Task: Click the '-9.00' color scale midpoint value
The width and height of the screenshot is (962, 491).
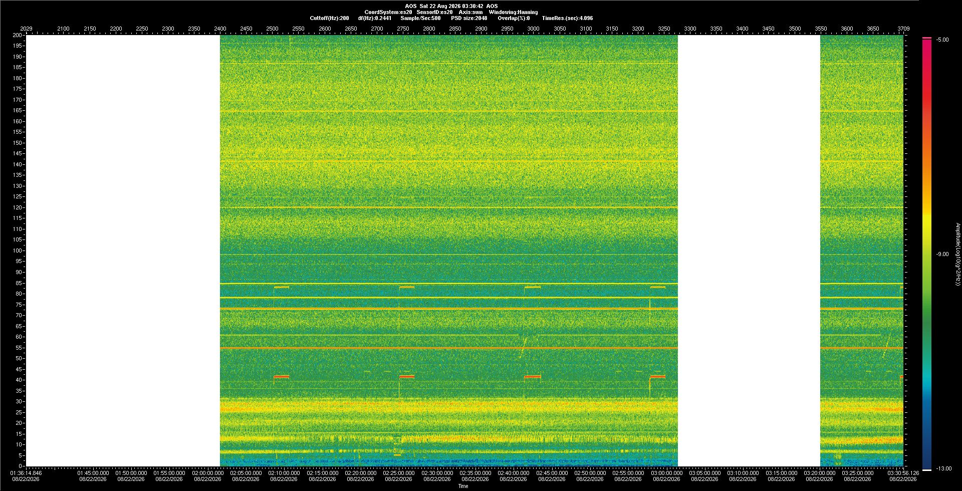Action: [x=942, y=254]
